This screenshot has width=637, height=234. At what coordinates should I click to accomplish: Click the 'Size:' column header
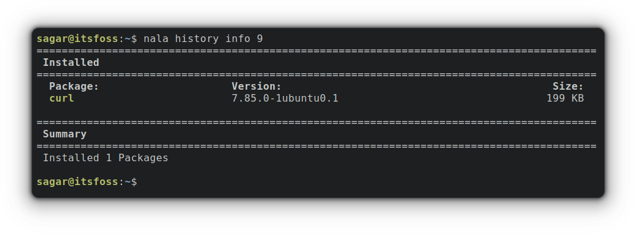pyautogui.click(x=568, y=86)
